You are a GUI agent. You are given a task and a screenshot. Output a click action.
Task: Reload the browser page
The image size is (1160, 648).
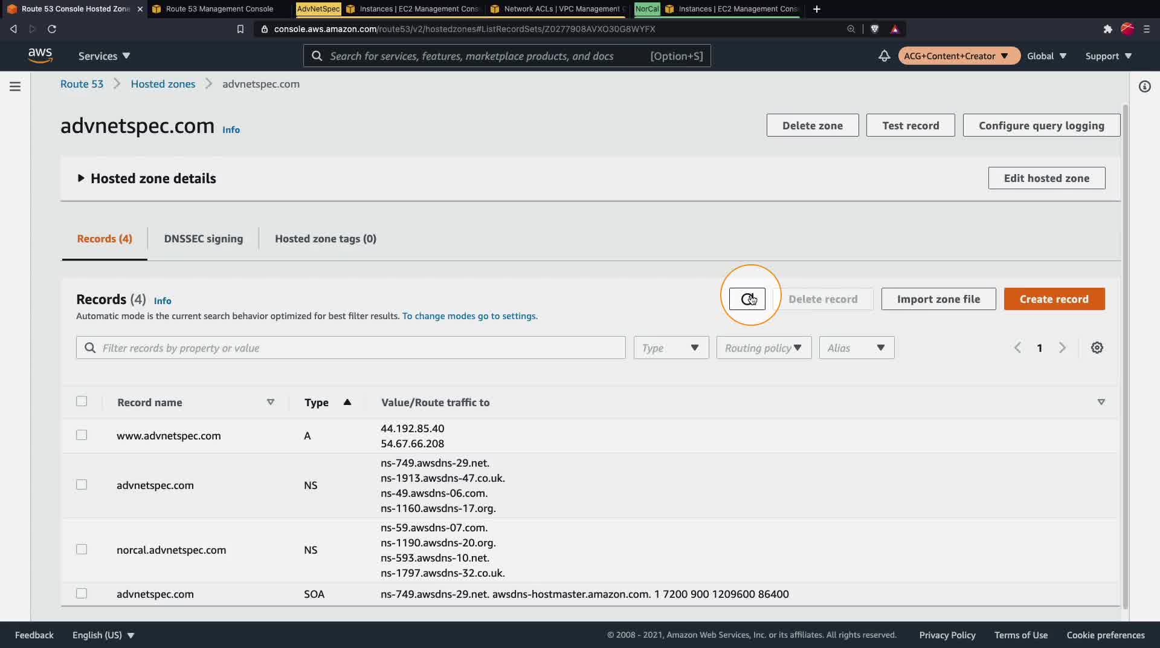tap(52, 29)
